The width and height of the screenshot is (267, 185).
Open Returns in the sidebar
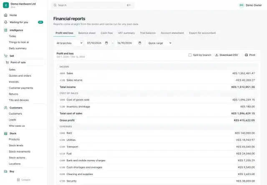pyautogui.click(x=13, y=94)
